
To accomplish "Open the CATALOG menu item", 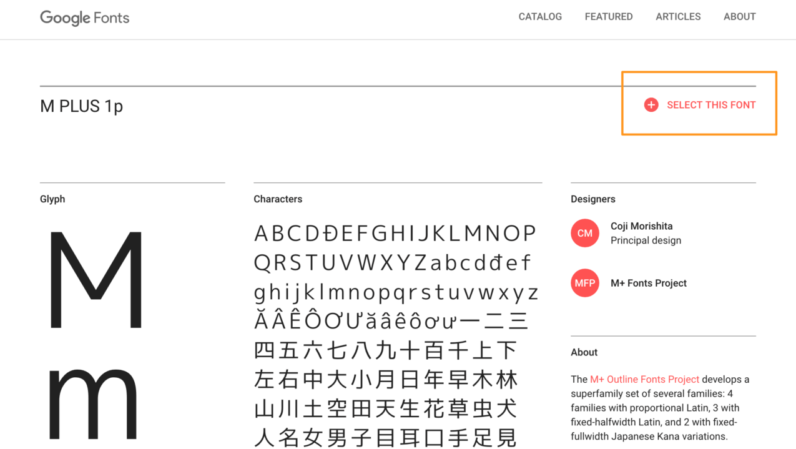I will point(540,17).
